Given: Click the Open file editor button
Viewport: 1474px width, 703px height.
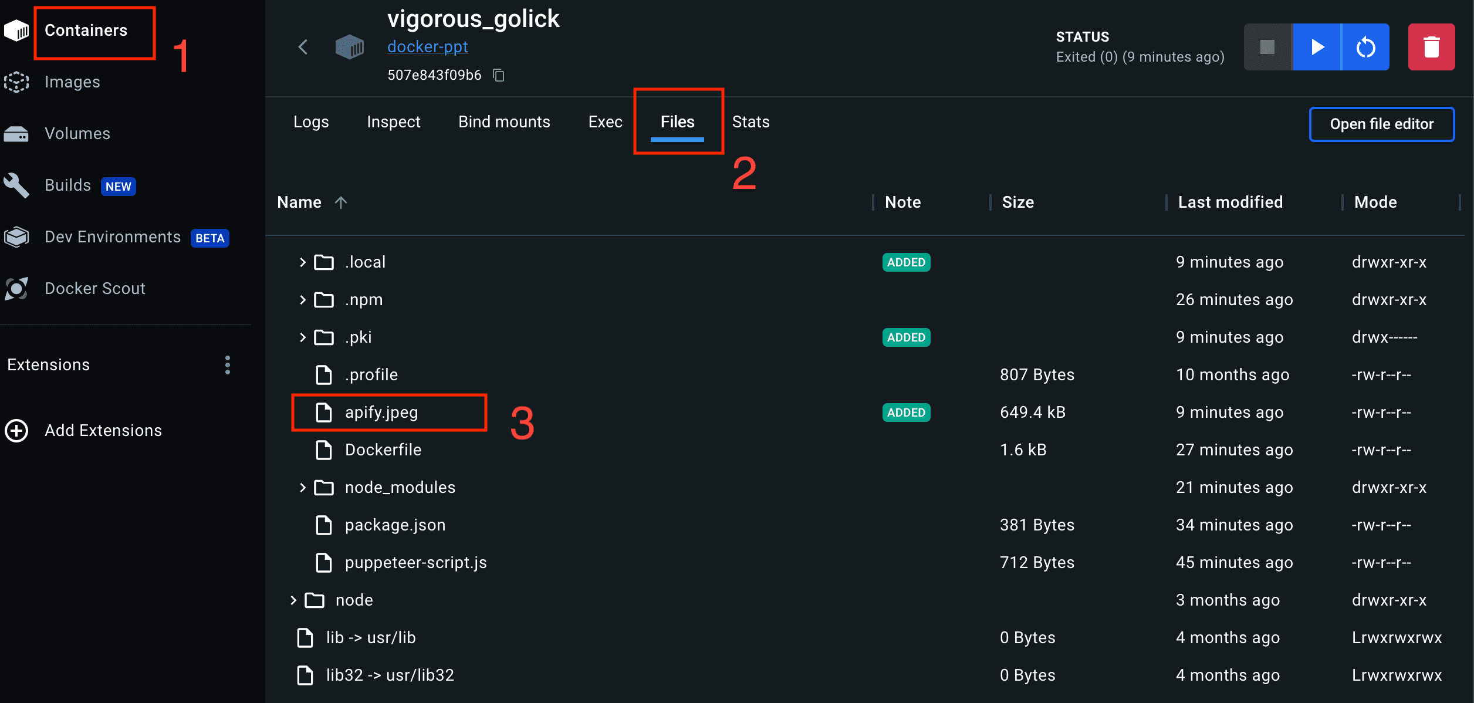Looking at the screenshot, I should pos(1382,123).
